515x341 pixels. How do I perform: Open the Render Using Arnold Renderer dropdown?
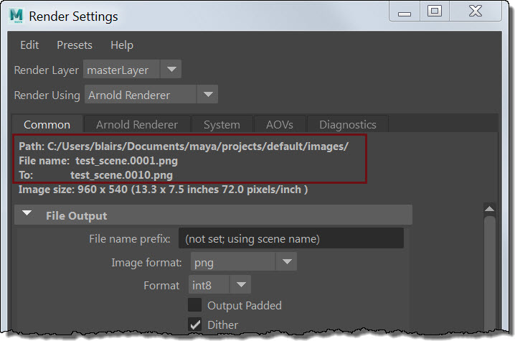151,94
